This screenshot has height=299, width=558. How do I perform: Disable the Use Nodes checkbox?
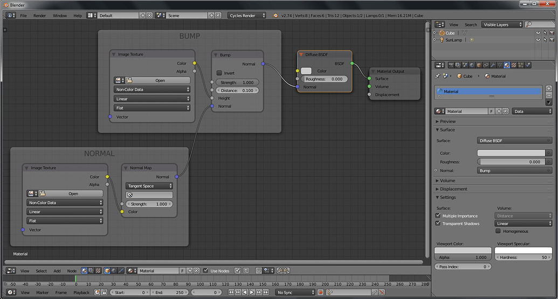[x=206, y=270]
